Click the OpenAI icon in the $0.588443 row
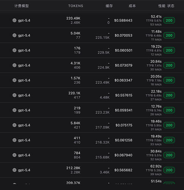Image resolution: width=184 pixels, height=190 pixels. coord(14,20)
